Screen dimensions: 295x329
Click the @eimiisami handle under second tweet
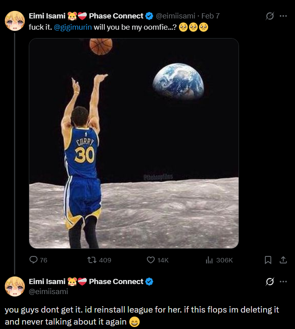pos(48,292)
